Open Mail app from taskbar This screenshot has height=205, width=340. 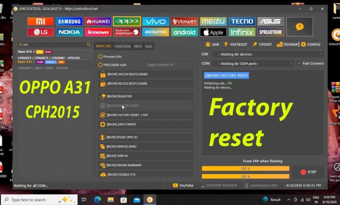click(x=136, y=200)
